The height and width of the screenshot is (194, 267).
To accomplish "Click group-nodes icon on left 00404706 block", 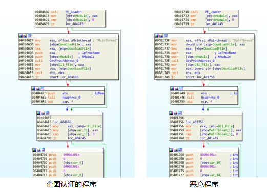I will pos(43,150).
